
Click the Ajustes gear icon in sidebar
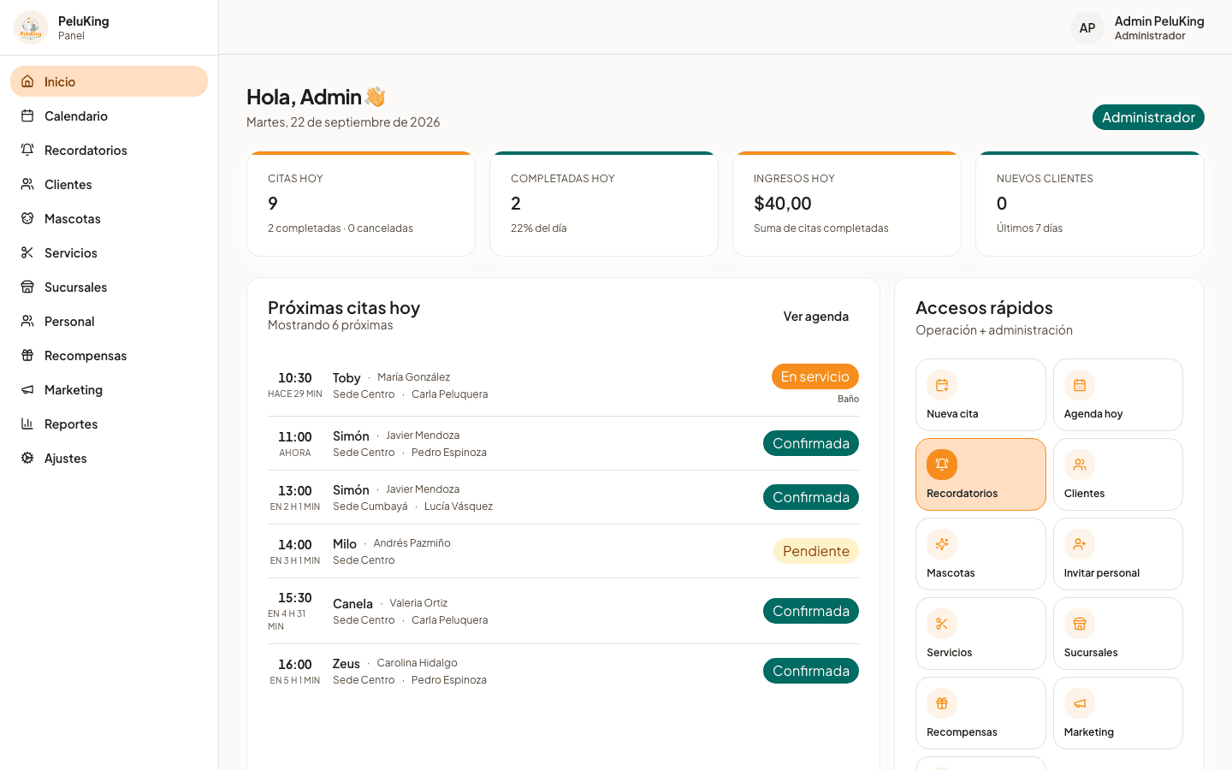click(x=27, y=458)
